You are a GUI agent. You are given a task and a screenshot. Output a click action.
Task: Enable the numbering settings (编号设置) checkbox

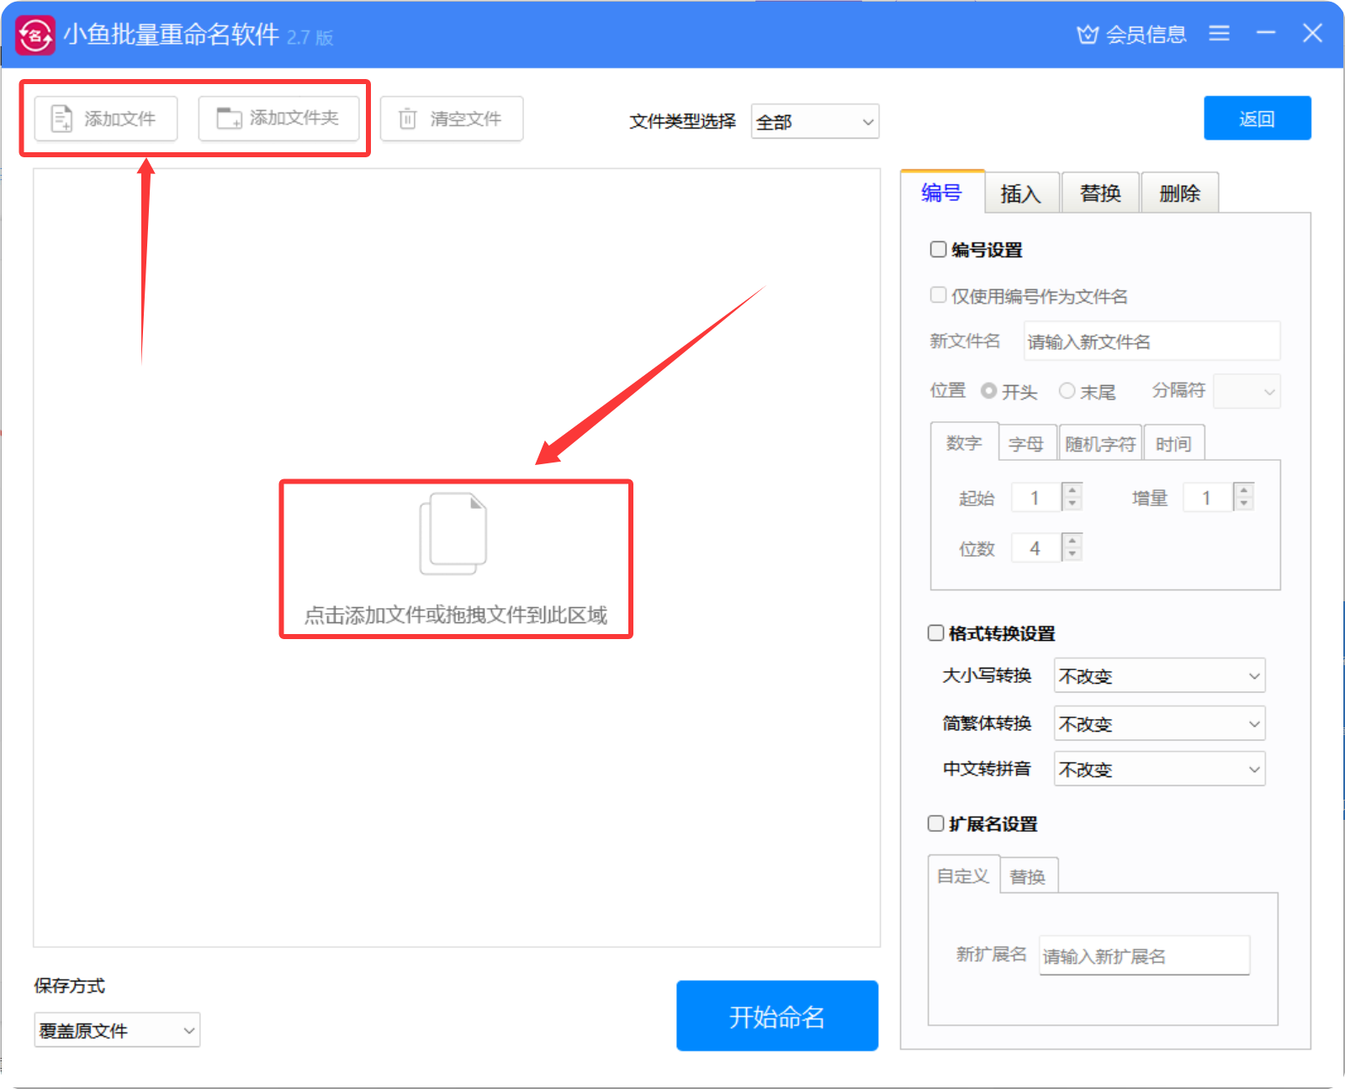(x=938, y=250)
